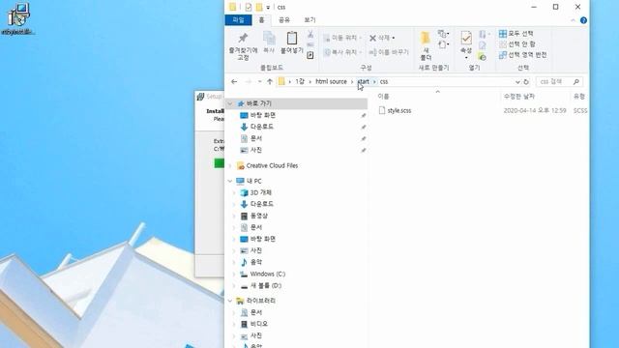Click 선택 안 함 select none
This screenshot has height=348, width=619.
click(x=516, y=44)
